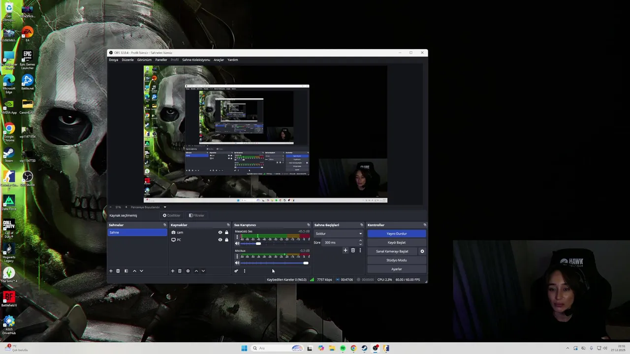Move scene down in Sahneler panel

[x=141, y=271]
